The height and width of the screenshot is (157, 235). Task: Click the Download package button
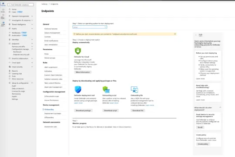(x=83, y=111)
